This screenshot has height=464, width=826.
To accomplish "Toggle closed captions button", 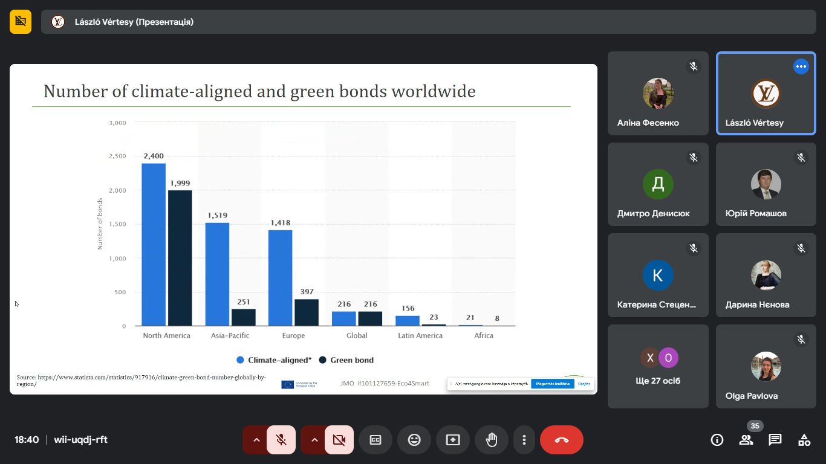I will click(x=376, y=440).
